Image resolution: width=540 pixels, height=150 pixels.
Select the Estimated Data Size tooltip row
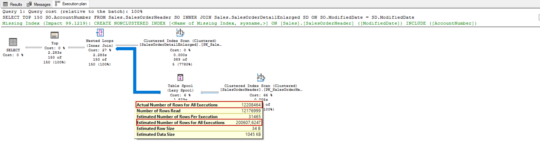click(199, 134)
